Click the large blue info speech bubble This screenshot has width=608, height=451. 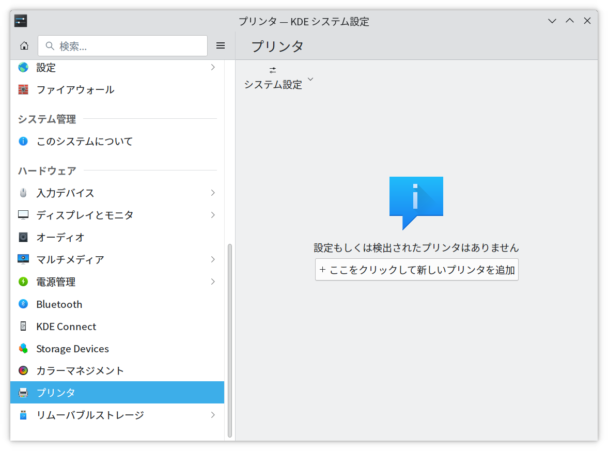pyautogui.click(x=416, y=203)
